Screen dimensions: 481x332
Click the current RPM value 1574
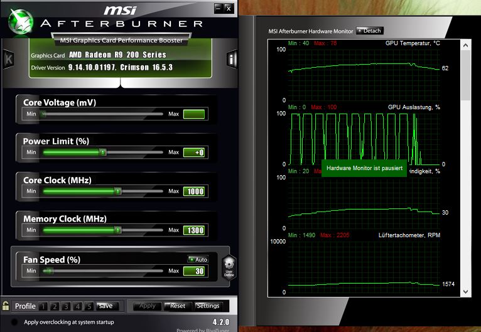pyautogui.click(x=448, y=284)
